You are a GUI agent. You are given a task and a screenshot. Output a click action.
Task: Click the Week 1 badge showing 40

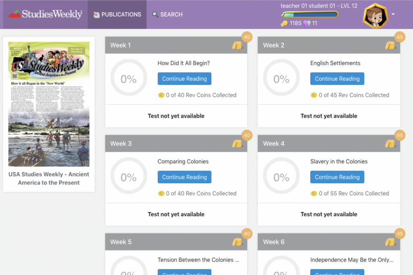coord(247,37)
